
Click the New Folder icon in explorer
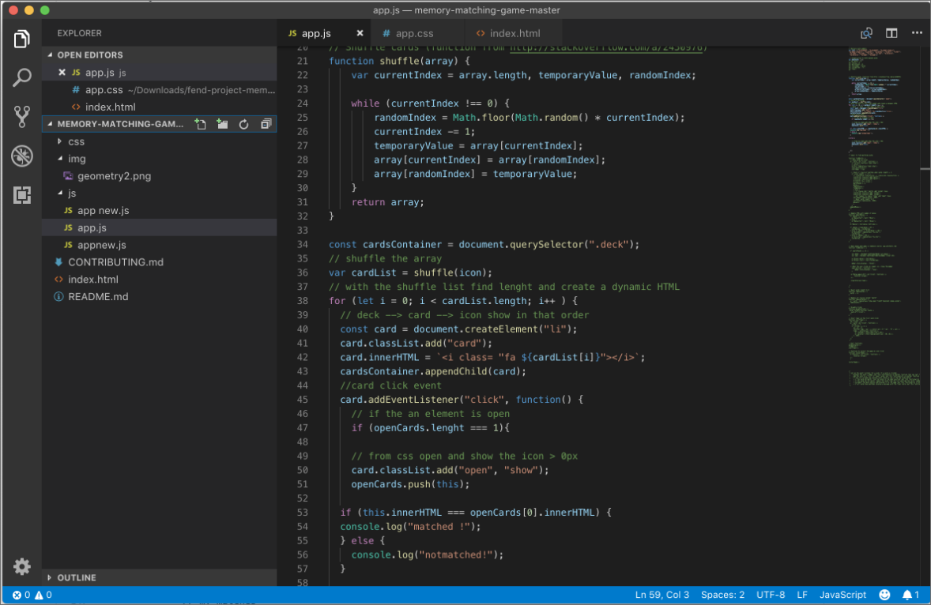pos(222,124)
